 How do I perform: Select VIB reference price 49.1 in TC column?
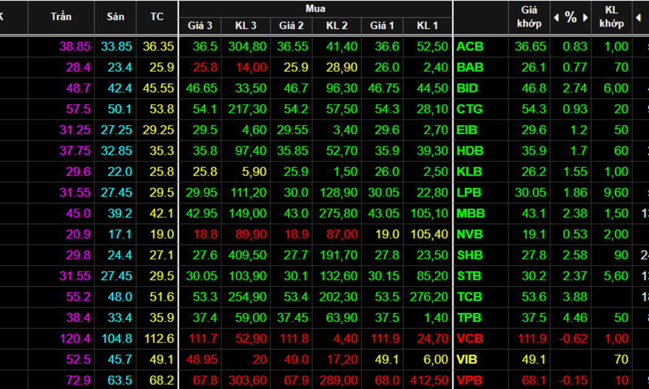click(161, 359)
